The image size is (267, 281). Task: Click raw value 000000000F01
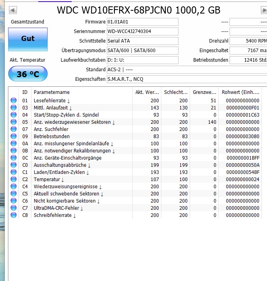[243, 108]
